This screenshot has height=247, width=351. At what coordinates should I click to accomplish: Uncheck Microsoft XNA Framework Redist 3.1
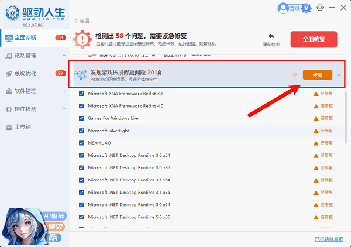click(81, 94)
